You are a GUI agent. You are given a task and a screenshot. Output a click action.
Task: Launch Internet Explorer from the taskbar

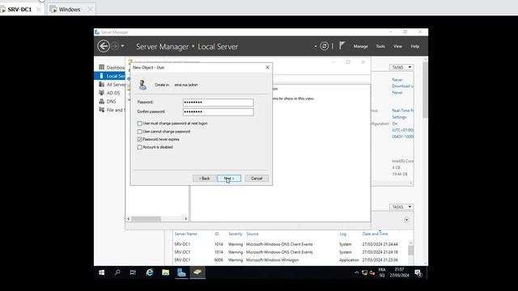150,272
